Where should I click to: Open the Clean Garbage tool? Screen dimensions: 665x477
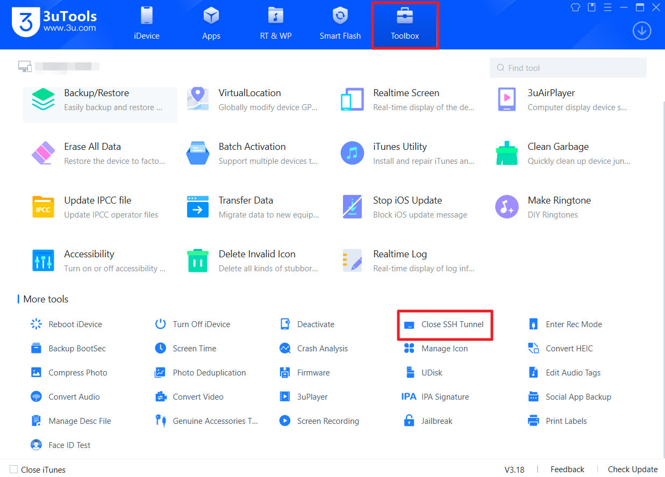click(x=563, y=154)
